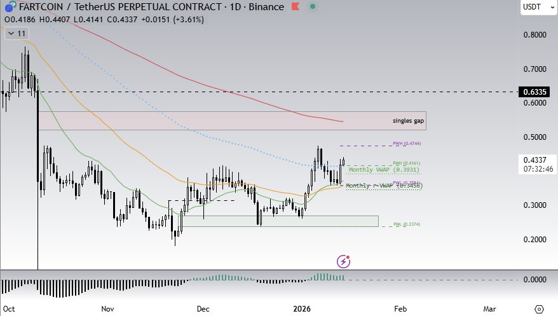The width and height of the screenshot is (558, 316).
Task: Click the Mar label on time axis
Action: 489,309
